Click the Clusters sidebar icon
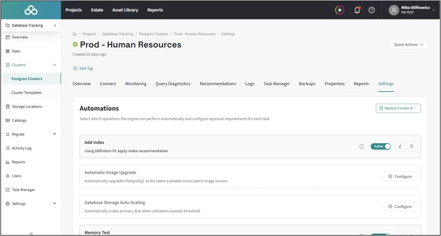The height and width of the screenshot is (236, 441). click(x=8, y=65)
